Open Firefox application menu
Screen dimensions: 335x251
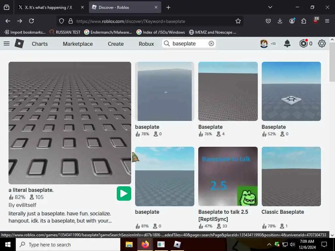click(x=327, y=21)
